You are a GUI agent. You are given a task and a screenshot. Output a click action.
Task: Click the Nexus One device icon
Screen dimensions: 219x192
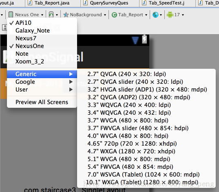coord(11,15)
